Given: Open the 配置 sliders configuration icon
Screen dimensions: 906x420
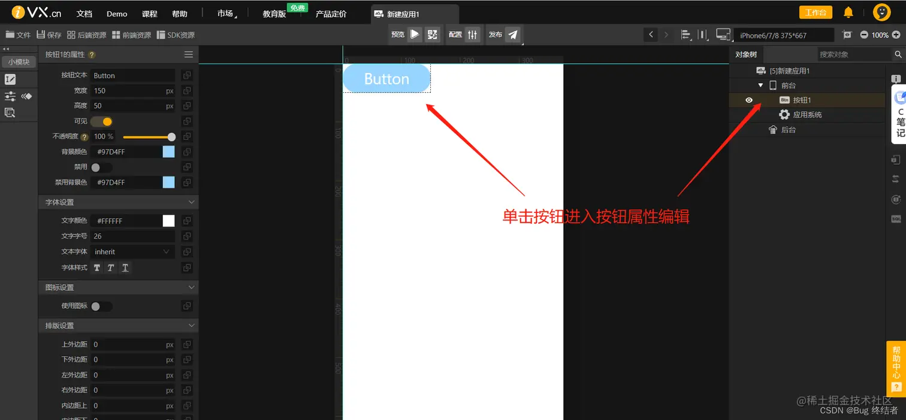Looking at the screenshot, I should (x=473, y=34).
